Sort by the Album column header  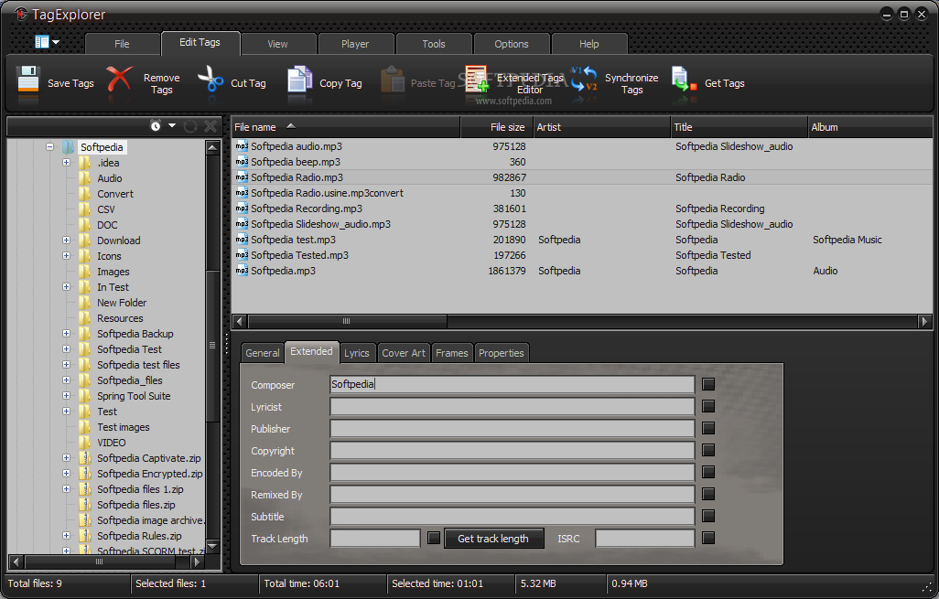tap(870, 127)
